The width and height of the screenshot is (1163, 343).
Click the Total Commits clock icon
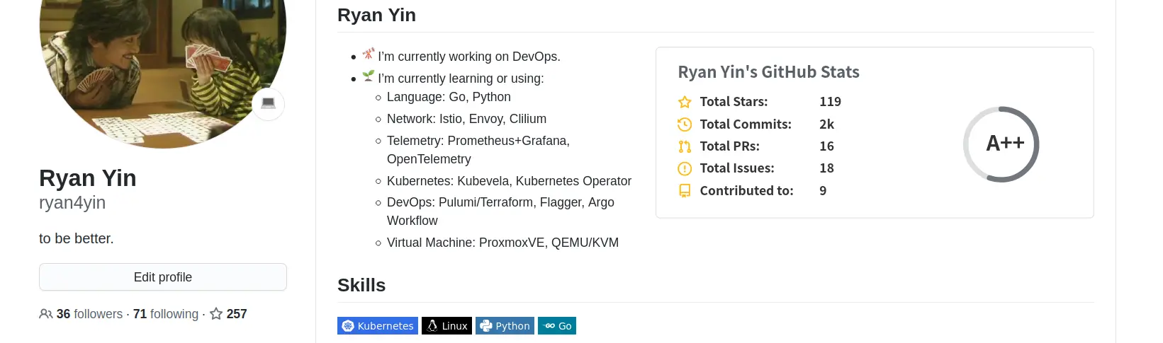(x=685, y=124)
